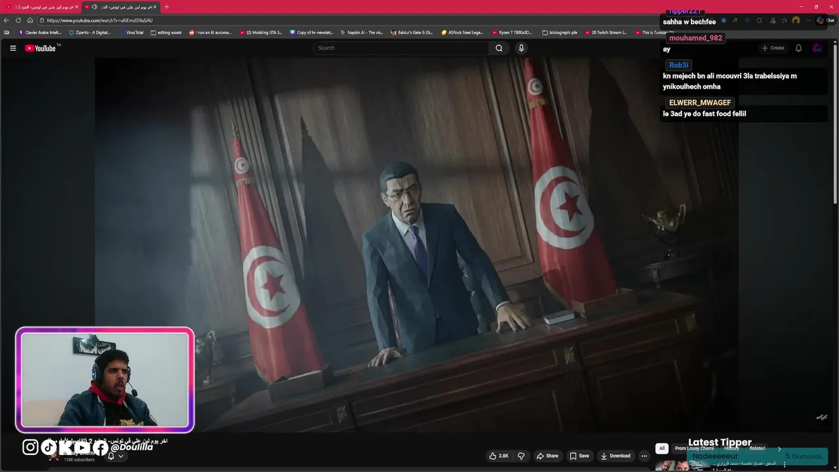Open the YouTube hamburger guide menu

point(12,48)
